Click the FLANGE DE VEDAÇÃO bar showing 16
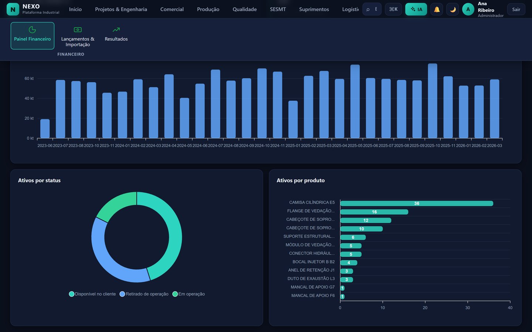The width and height of the screenshot is (532, 332). pos(374,212)
